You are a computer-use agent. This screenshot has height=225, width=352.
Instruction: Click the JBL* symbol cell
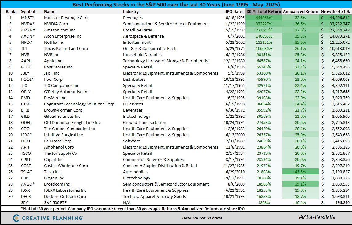coord(25,73)
